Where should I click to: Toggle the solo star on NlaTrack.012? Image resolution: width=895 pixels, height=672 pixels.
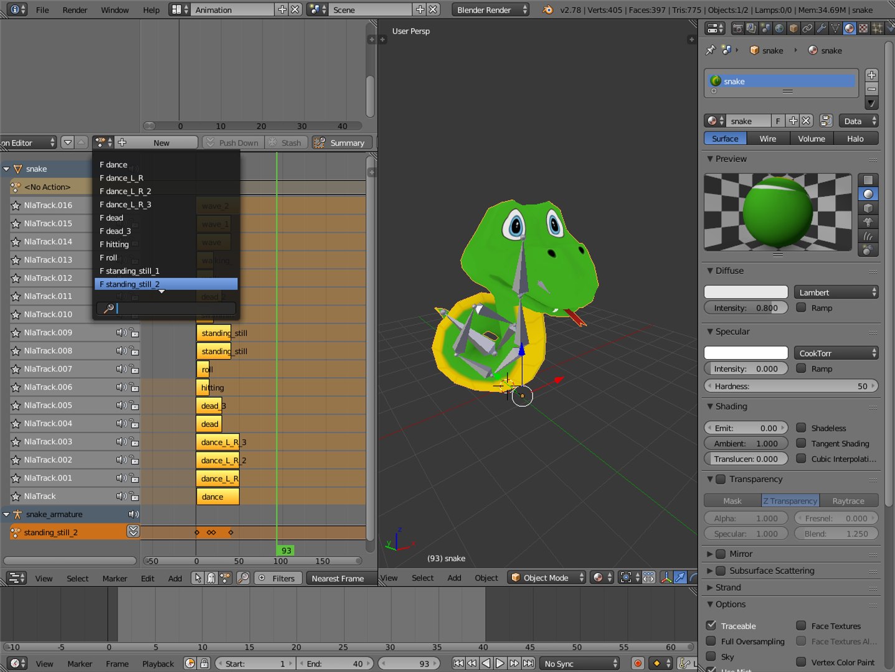point(16,278)
